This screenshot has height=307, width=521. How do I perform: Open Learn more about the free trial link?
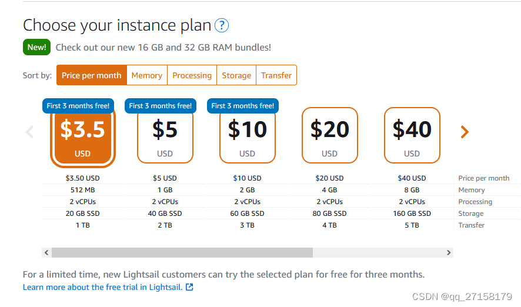[103, 287]
